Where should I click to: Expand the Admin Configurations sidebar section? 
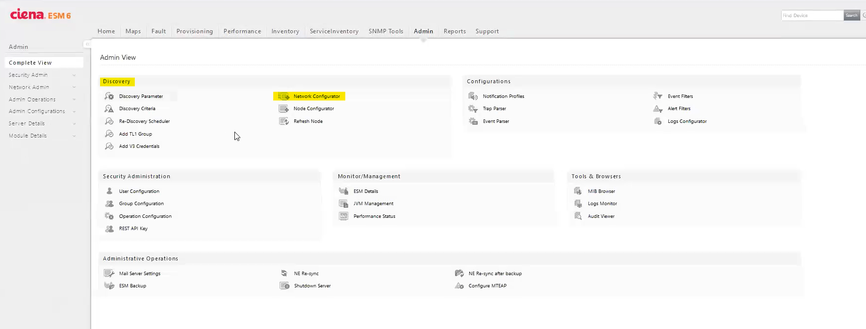pos(74,112)
